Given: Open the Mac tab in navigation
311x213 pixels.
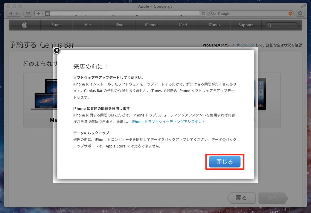Looking at the screenshot, I should [88, 25].
